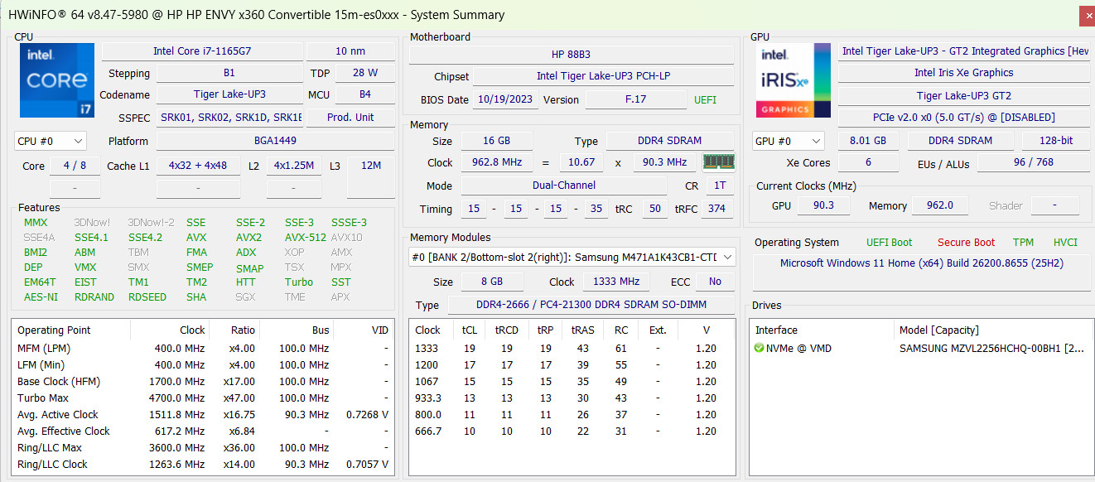Click the Intel Core i7 logo image

click(57, 80)
